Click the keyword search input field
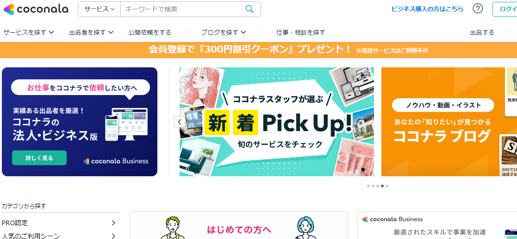The height and width of the screenshot is (239, 517). point(183,9)
